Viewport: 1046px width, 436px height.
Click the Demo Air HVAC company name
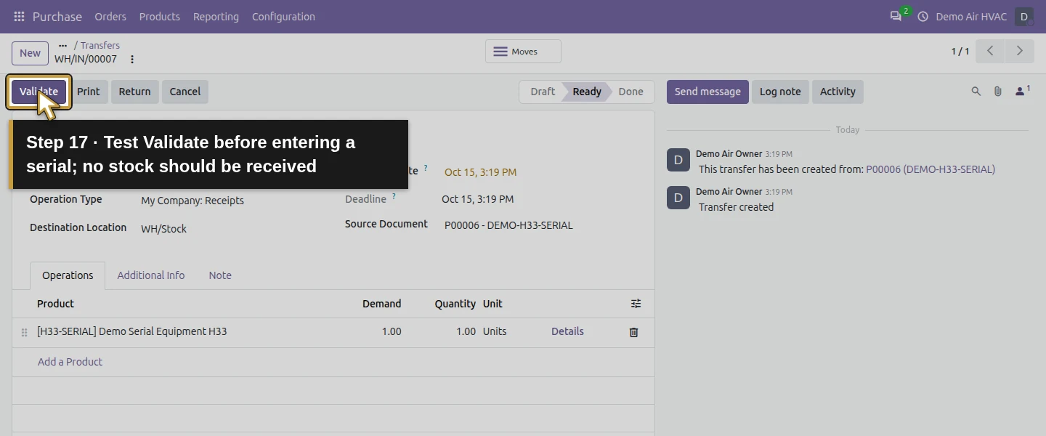971,16
